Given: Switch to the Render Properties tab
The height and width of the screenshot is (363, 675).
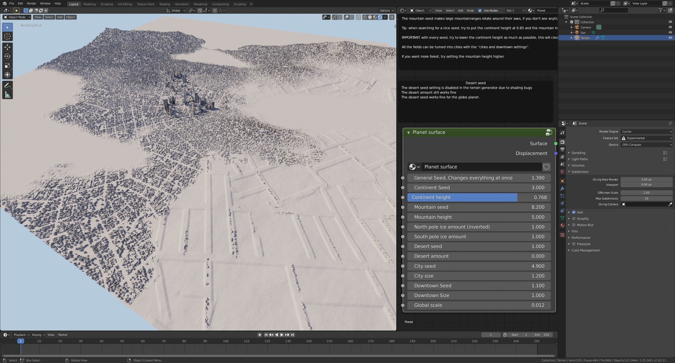Looking at the screenshot, I should tap(562, 142).
